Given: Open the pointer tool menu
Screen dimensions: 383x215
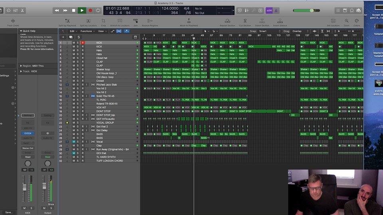Looking at the screenshot, I should coord(207,31).
